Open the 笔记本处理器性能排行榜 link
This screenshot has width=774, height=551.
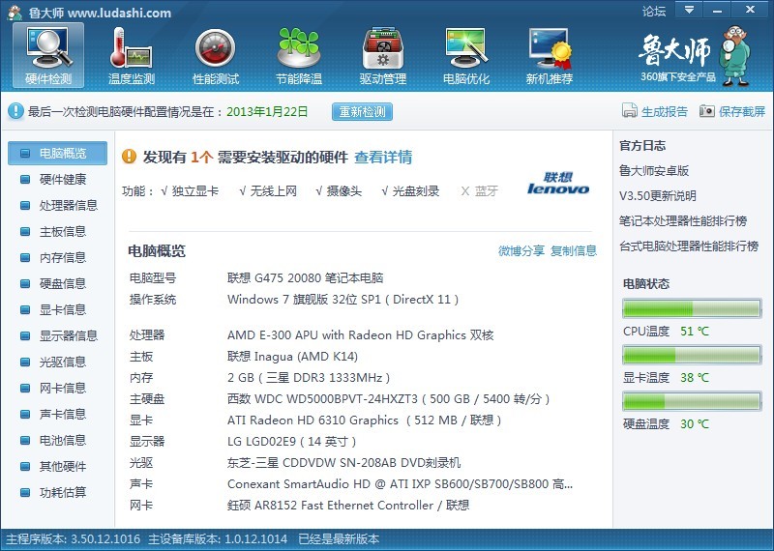pos(683,221)
